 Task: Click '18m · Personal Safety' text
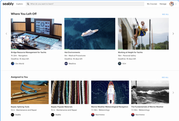click(x=127, y=56)
